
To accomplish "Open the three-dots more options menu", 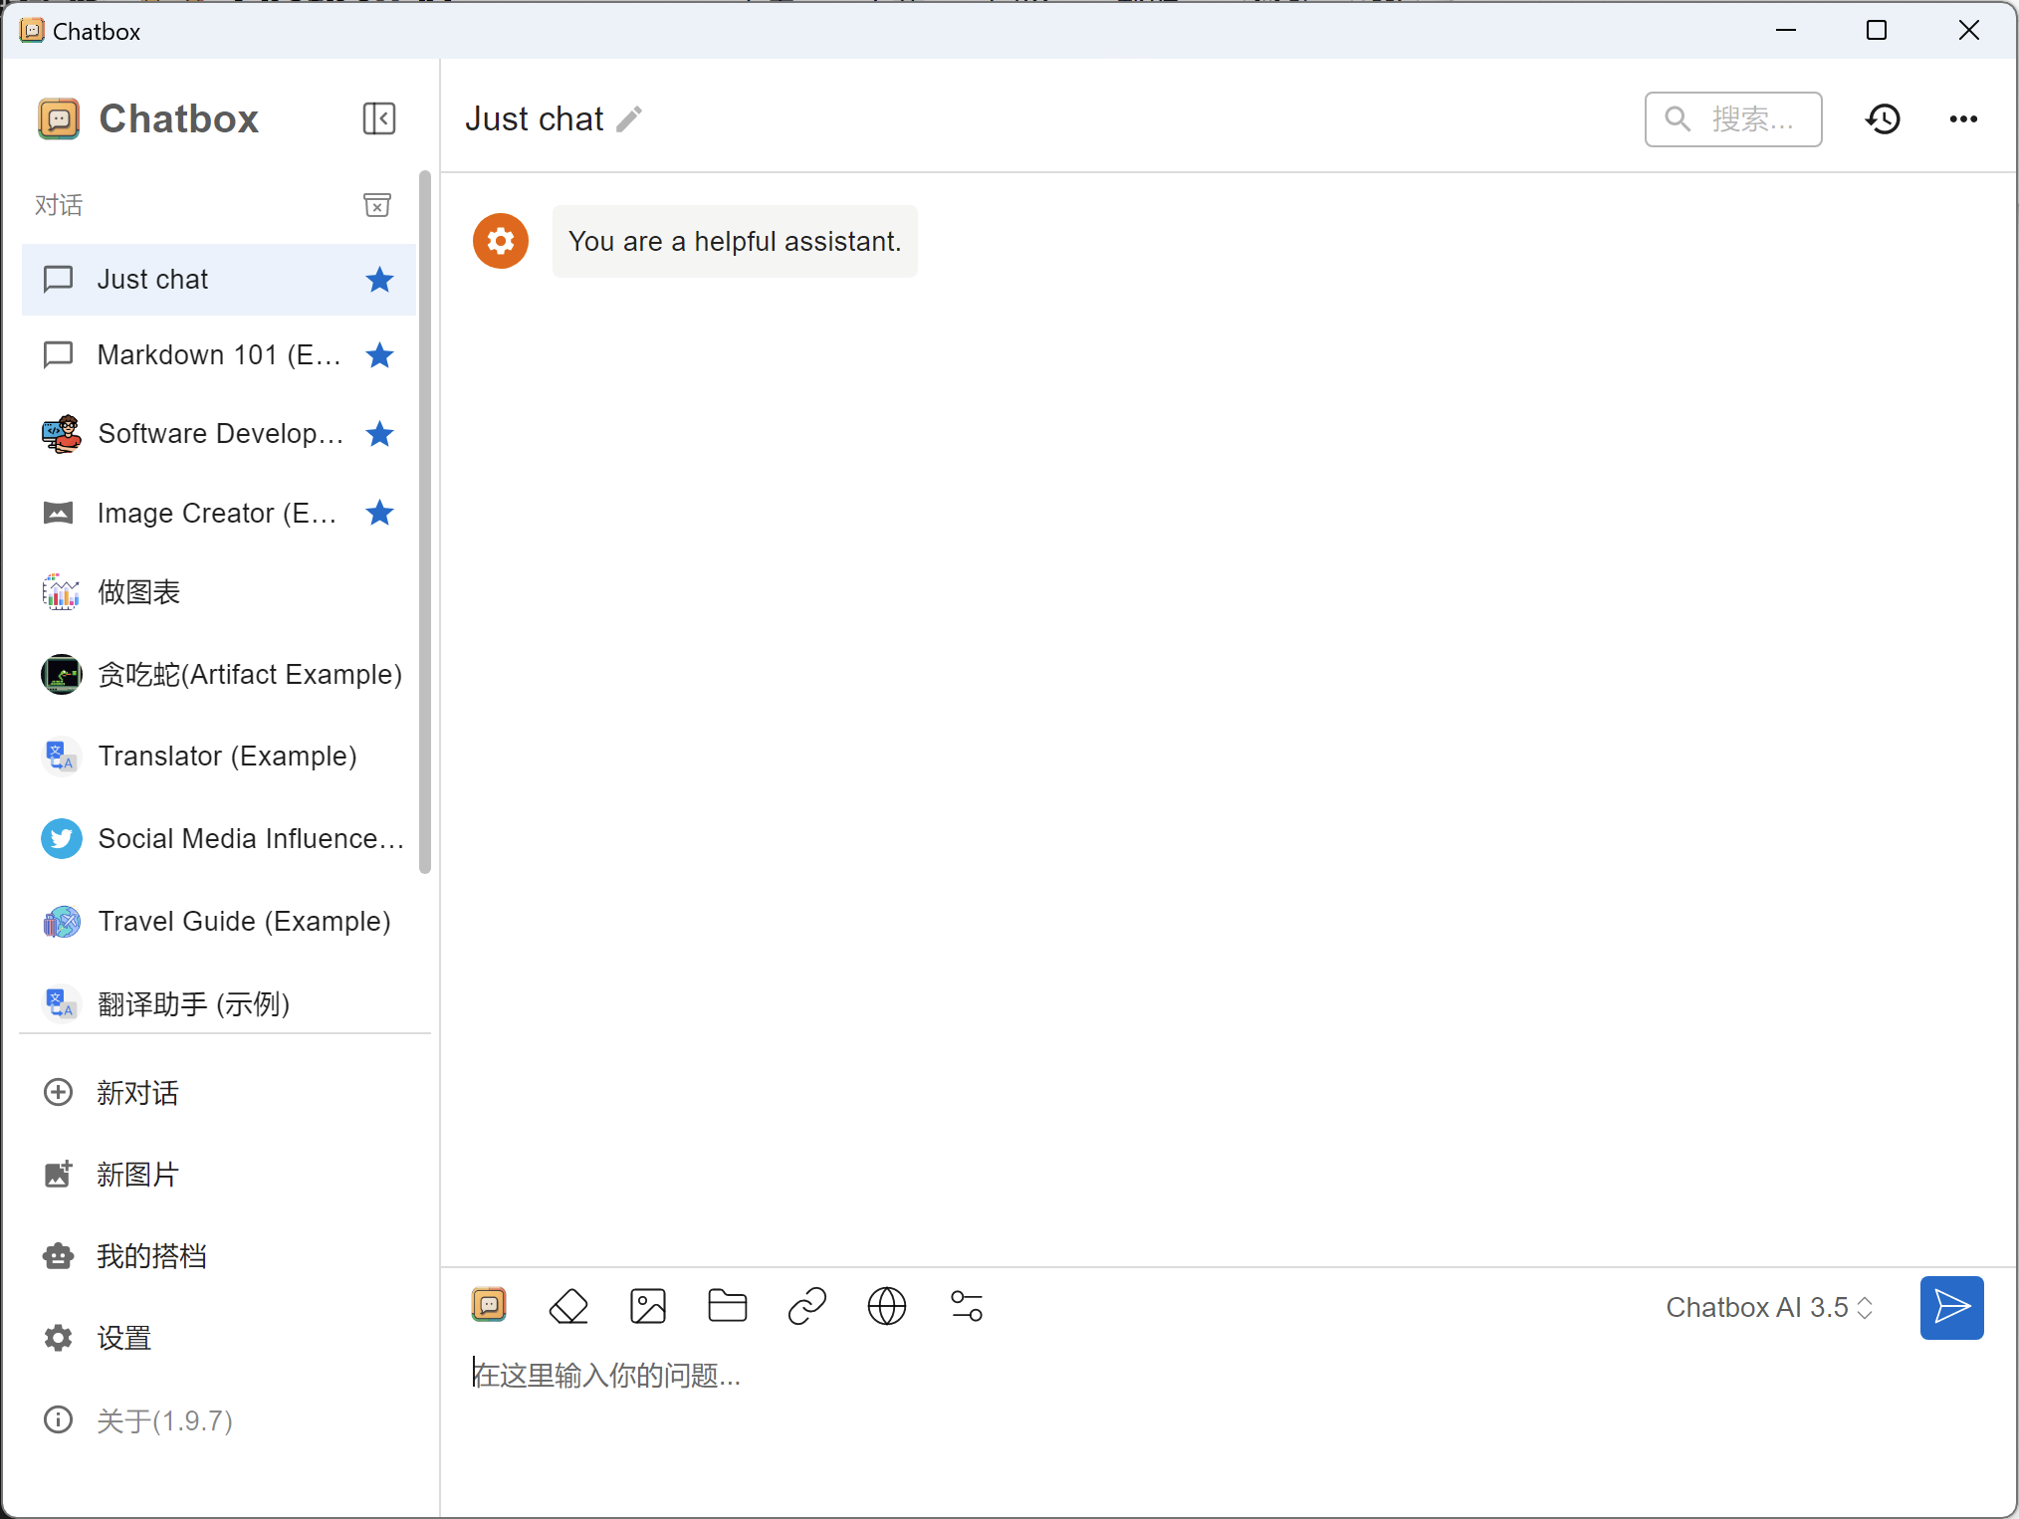I will (x=1963, y=119).
